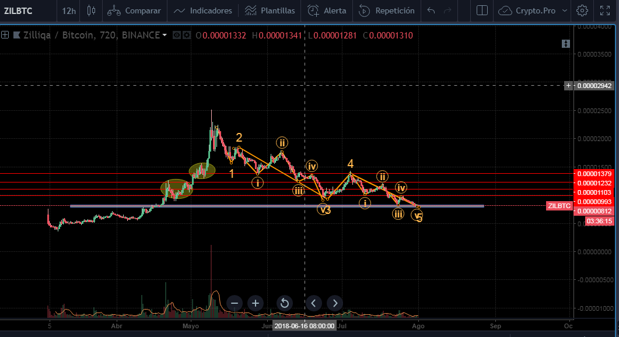Click the Abr label on time axis

(x=117, y=326)
